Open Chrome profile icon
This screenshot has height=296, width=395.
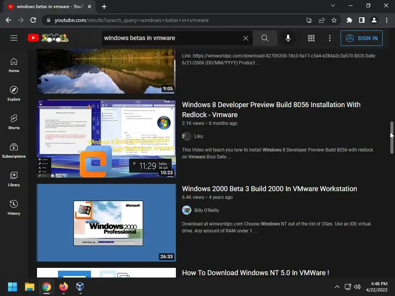coord(374,20)
